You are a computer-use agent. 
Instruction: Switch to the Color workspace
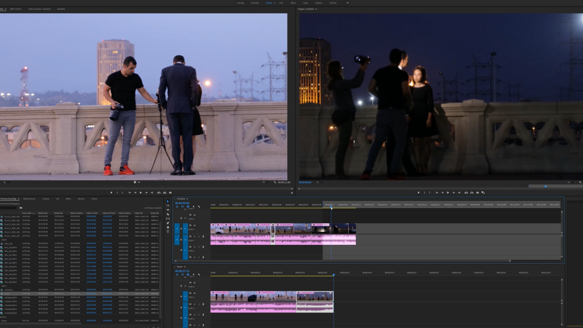(x=281, y=3)
